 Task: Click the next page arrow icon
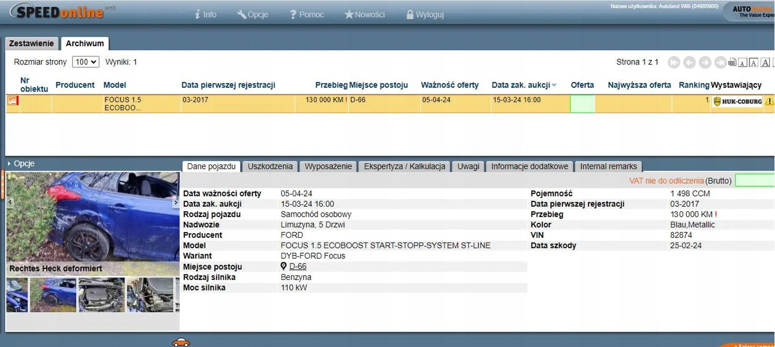point(705,63)
